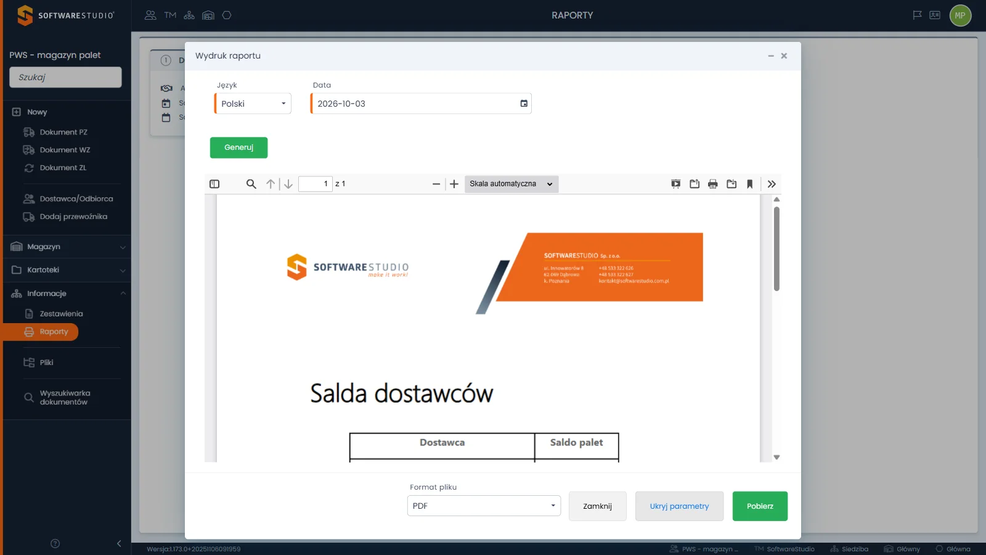
Task: Click the Zamknij button
Action: (x=598, y=506)
